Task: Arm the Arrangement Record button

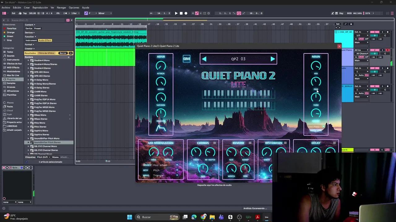Action: point(186,13)
